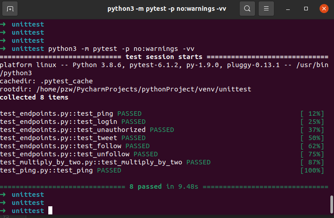Click 'test_ping.py::test_ping' row
334x218 pixels.
[x=162, y=170]
